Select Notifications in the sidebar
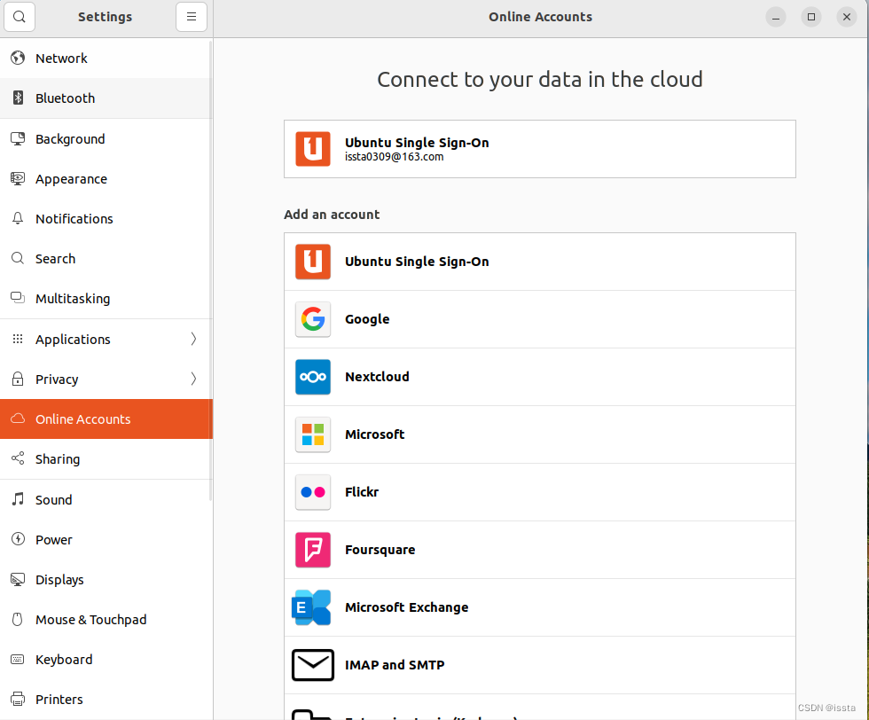869x720 pixels. tap(106, 218)
